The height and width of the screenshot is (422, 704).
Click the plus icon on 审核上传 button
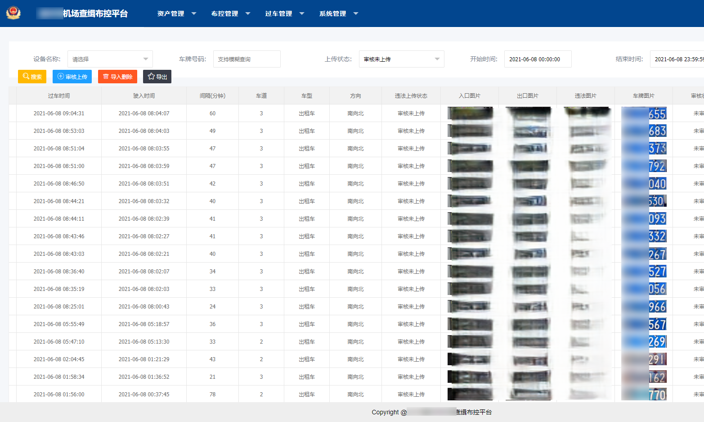pos(61,77)
